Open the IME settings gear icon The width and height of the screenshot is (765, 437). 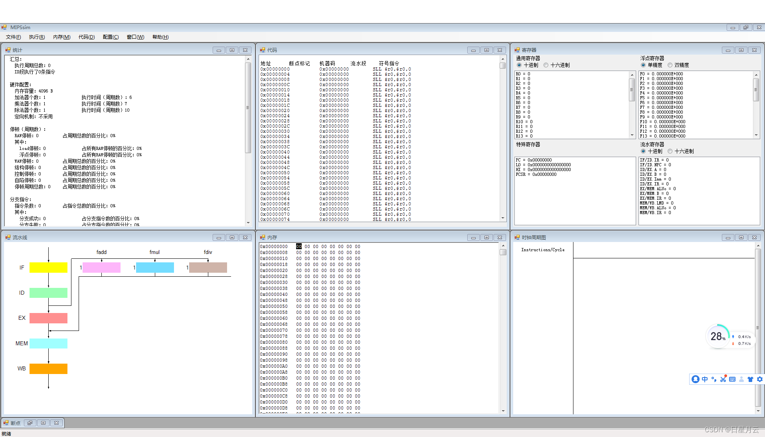[759, 379]
